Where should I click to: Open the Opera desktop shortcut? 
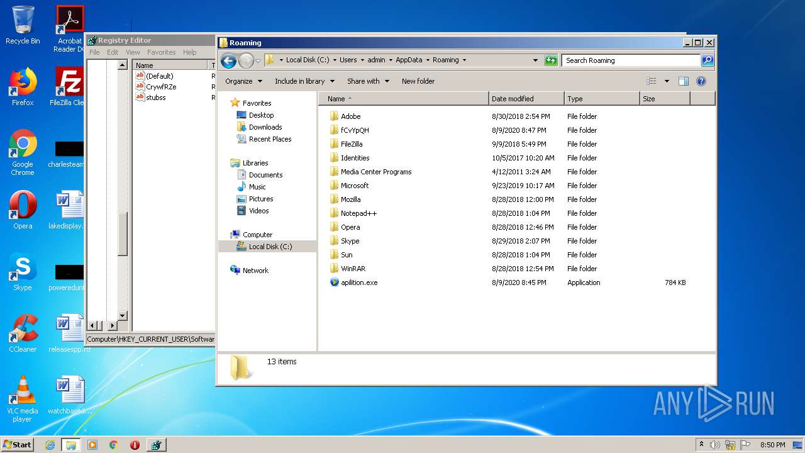[x=23, y=210]
